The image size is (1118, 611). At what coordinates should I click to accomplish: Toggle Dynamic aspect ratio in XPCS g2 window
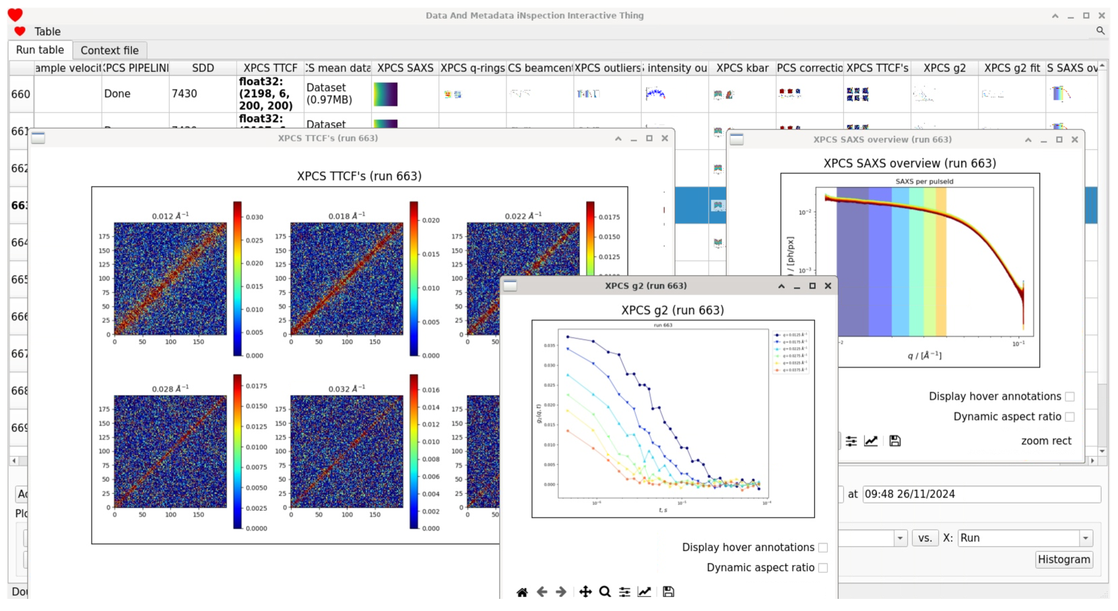click(823, 568)
